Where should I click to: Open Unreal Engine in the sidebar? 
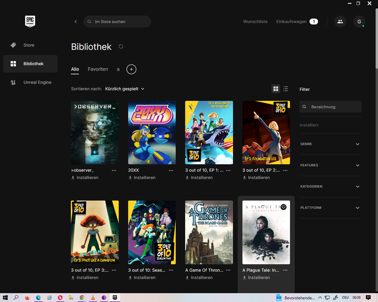pos(30,82)
